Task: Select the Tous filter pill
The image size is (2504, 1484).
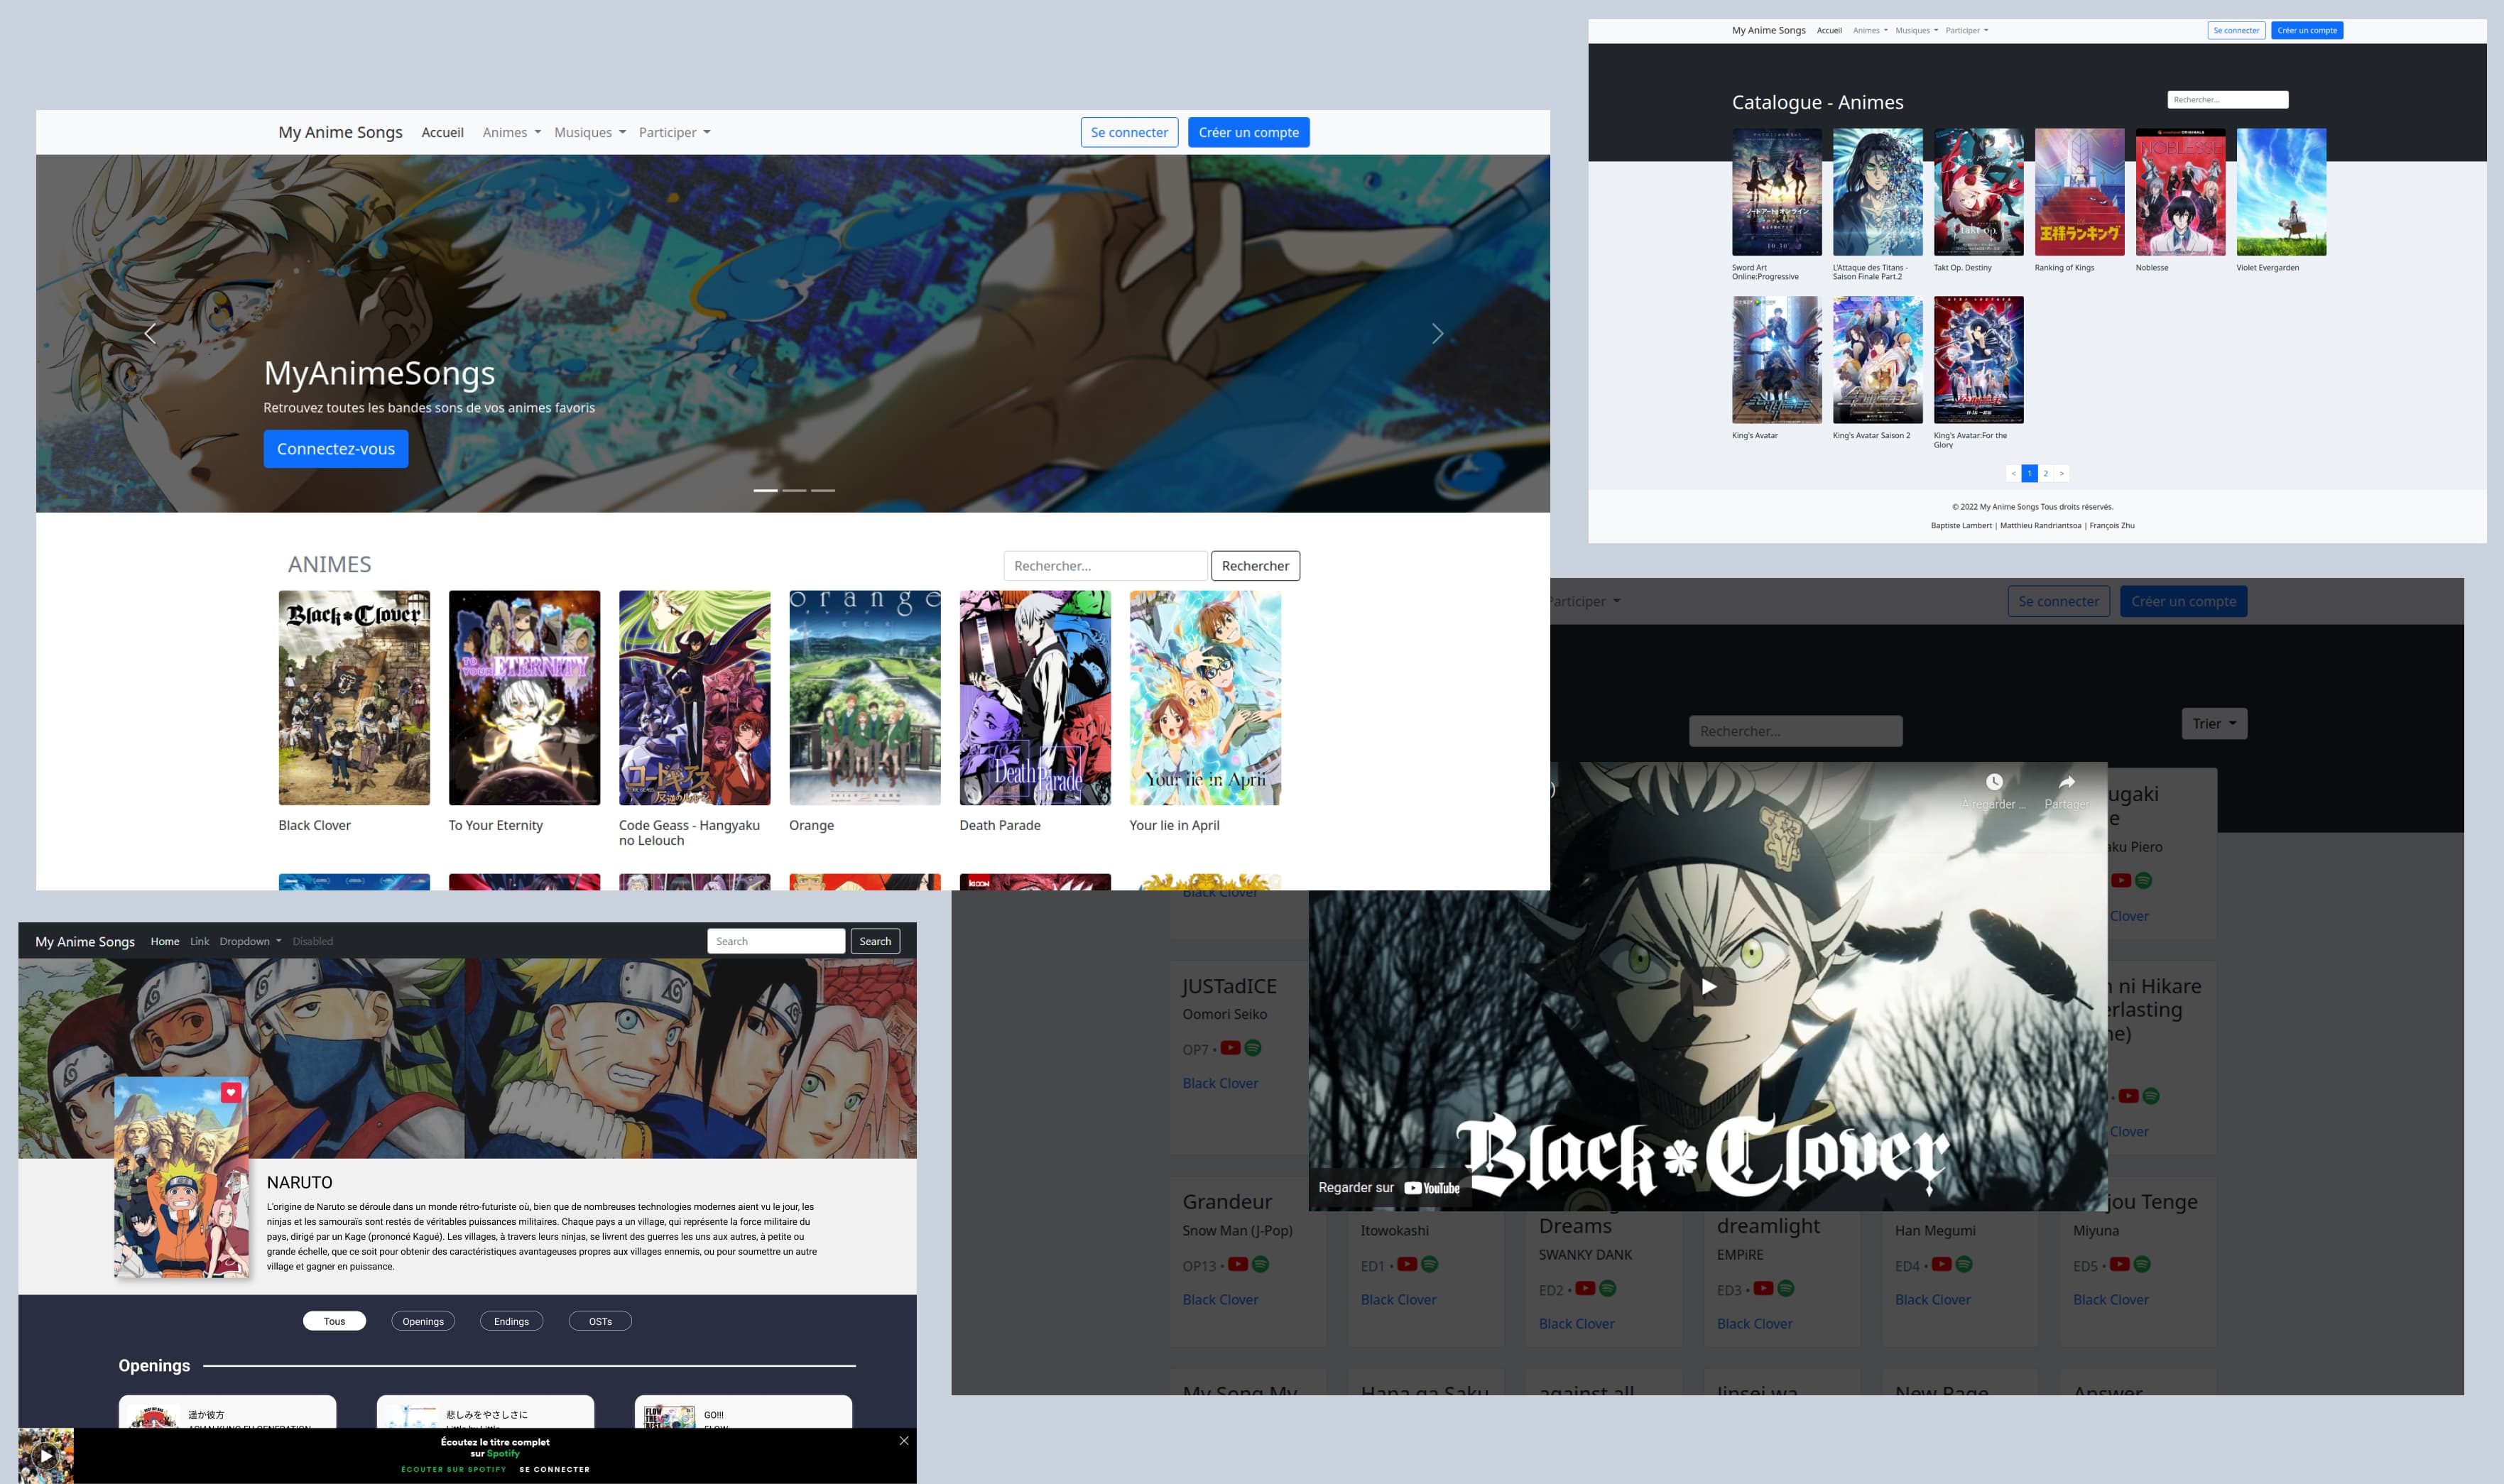Action: [334, 1321]
